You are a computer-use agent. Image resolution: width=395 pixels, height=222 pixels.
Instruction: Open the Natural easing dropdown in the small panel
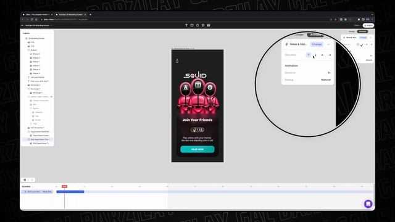[369, 60]
